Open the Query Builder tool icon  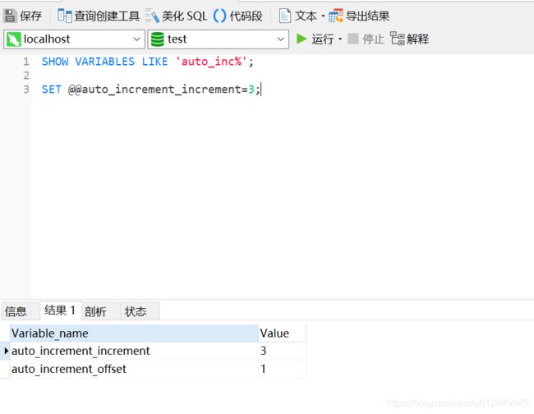(x=65, y=16)
